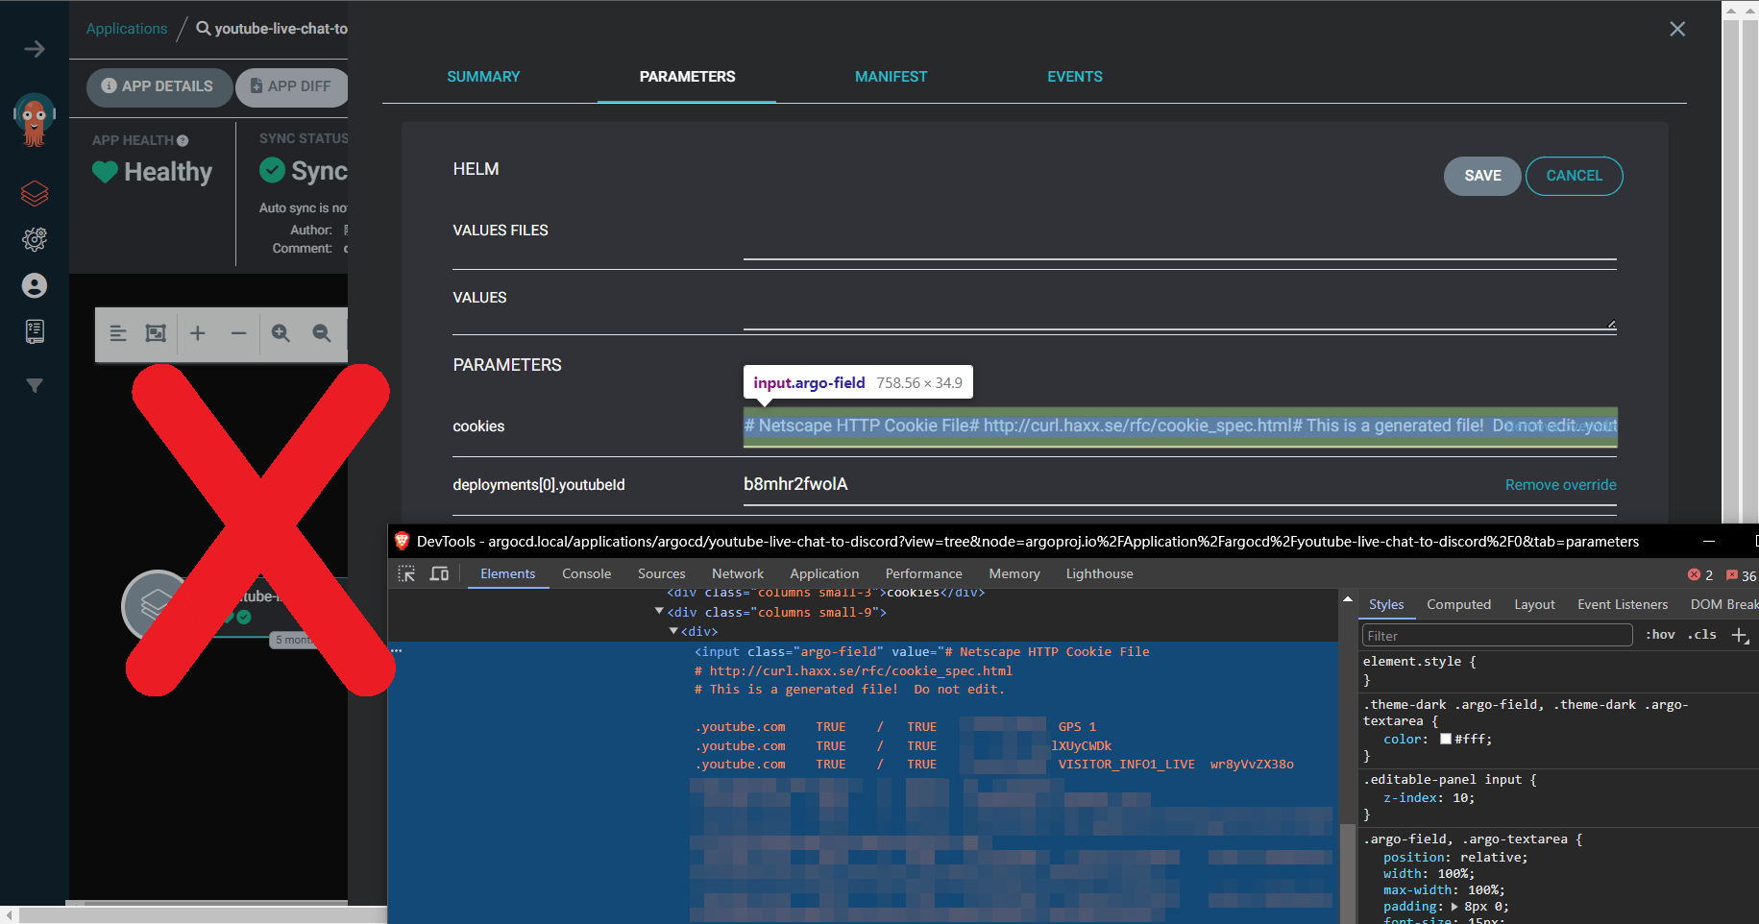This screenshot has height=924, width=1759.
Task: Toggle the .cls class editor
Action: click(x=1702, y=635)
